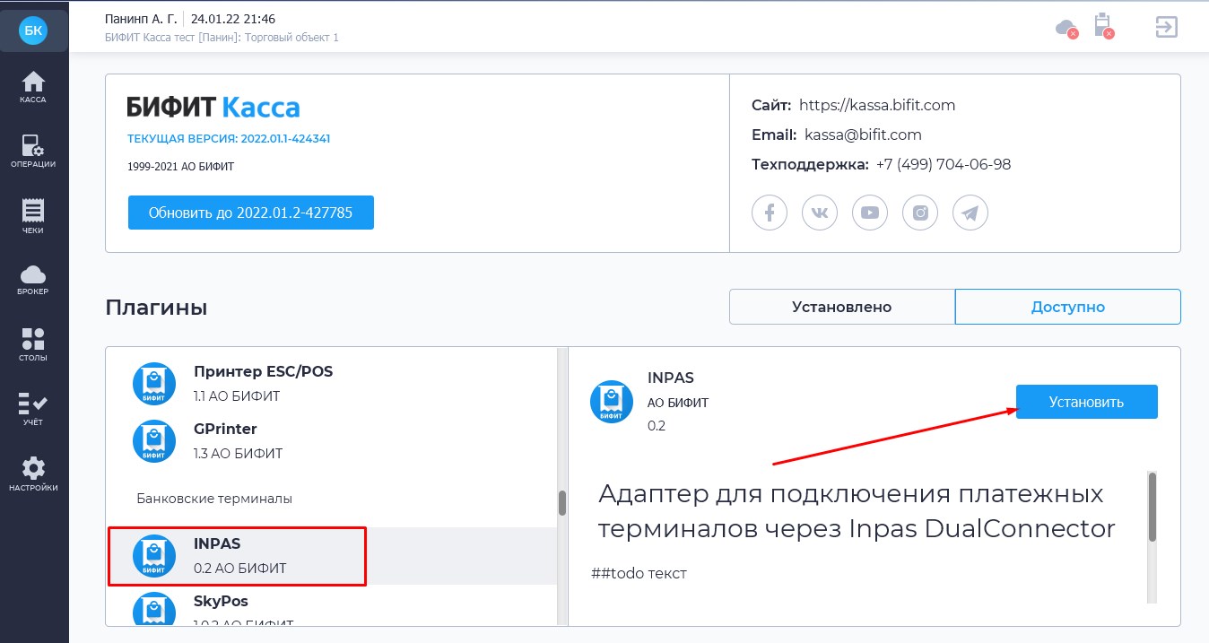
Task: Click the plugin list scrollbar thumb
Action: [x=562, y=502]
